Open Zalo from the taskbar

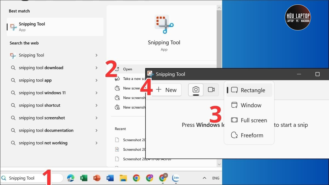tap(176, 178)
